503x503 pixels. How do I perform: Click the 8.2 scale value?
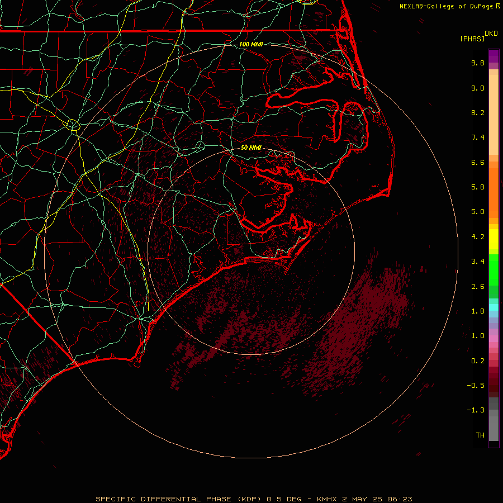pyautogui.click(x=478, y=112)
